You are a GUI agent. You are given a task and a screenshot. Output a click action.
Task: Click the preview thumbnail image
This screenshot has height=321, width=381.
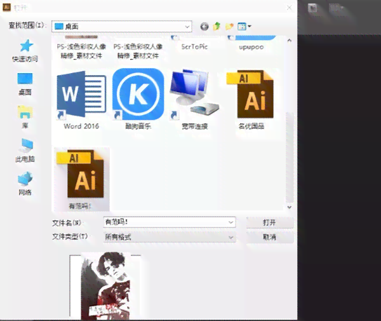tap(105, 286)
